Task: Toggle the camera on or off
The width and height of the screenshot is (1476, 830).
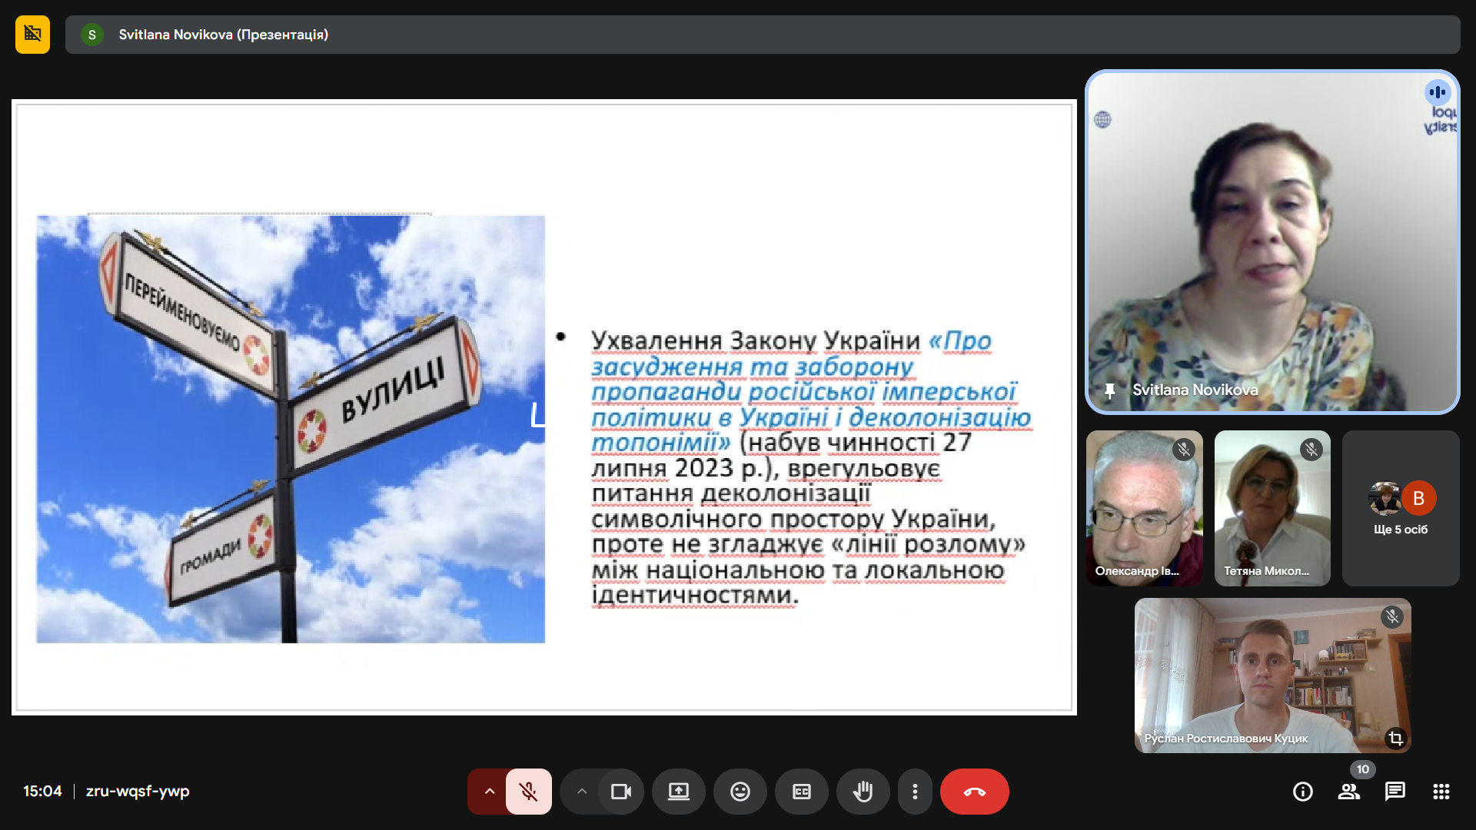Action: point(620,791)
